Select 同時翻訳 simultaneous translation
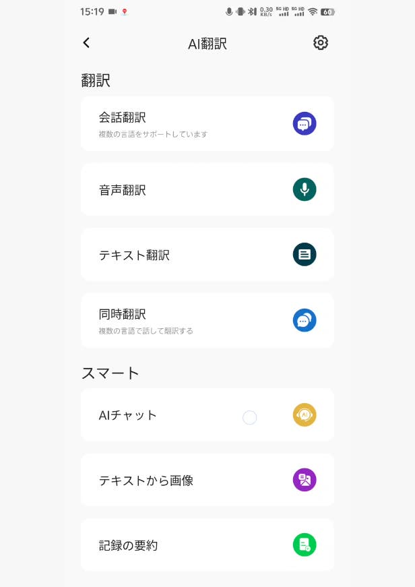 (123, 314)
